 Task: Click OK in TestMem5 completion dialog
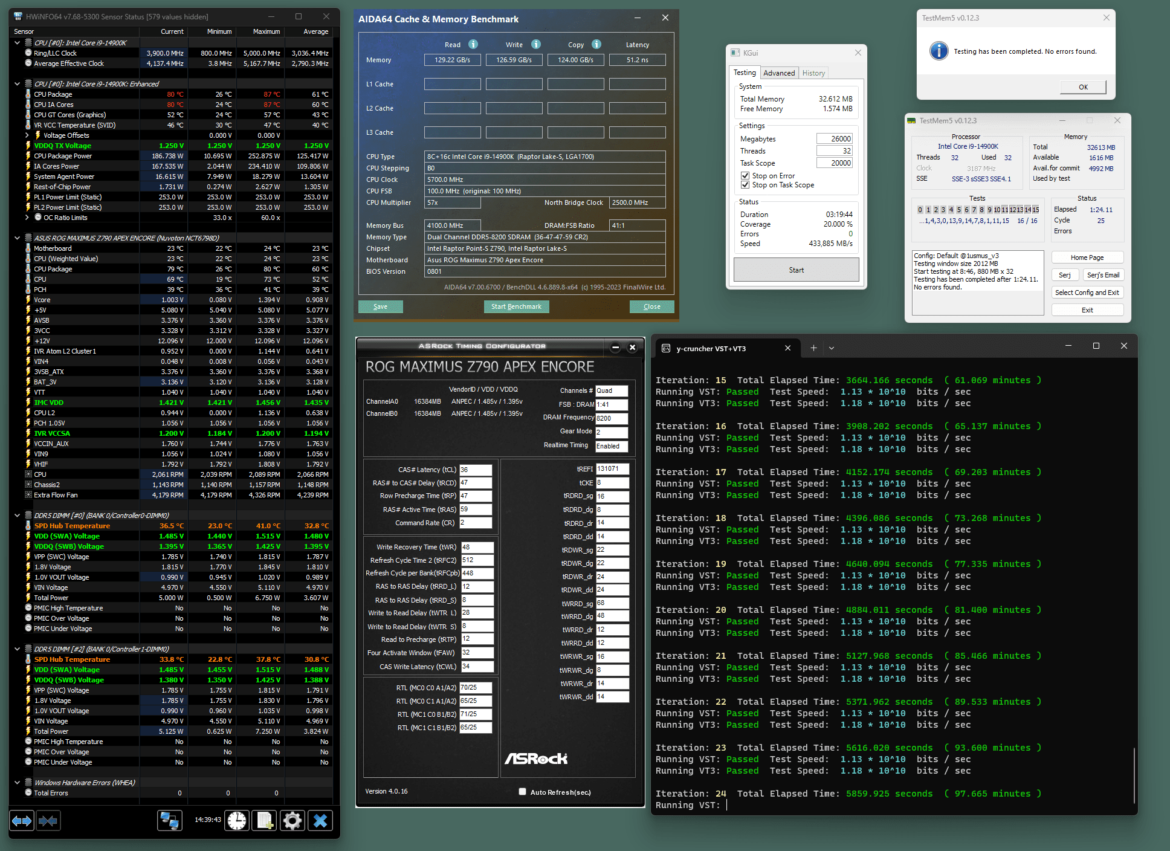pyautogui.click(x=1083, y=87)
